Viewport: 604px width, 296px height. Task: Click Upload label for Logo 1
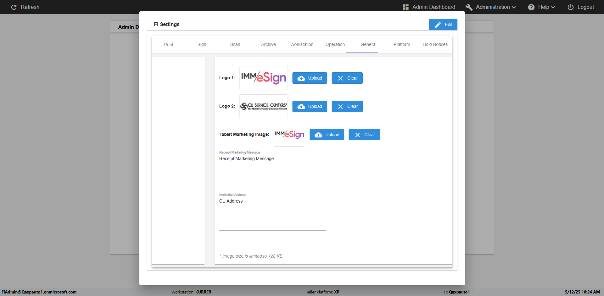(x=315, y=78)
